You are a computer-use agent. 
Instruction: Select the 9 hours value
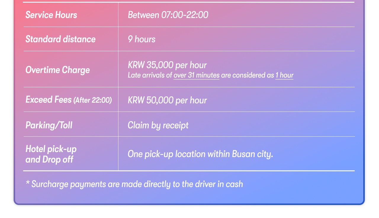tap(142, 39)
